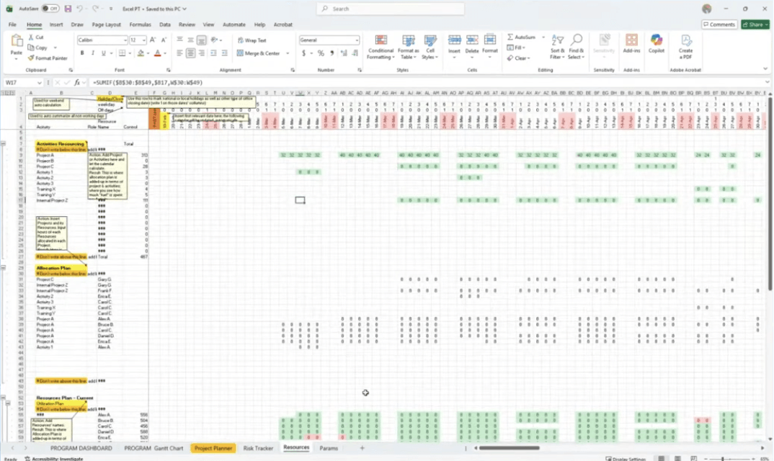Open Sort & Filter
This screenshot has width=774, height=461.
557,48
